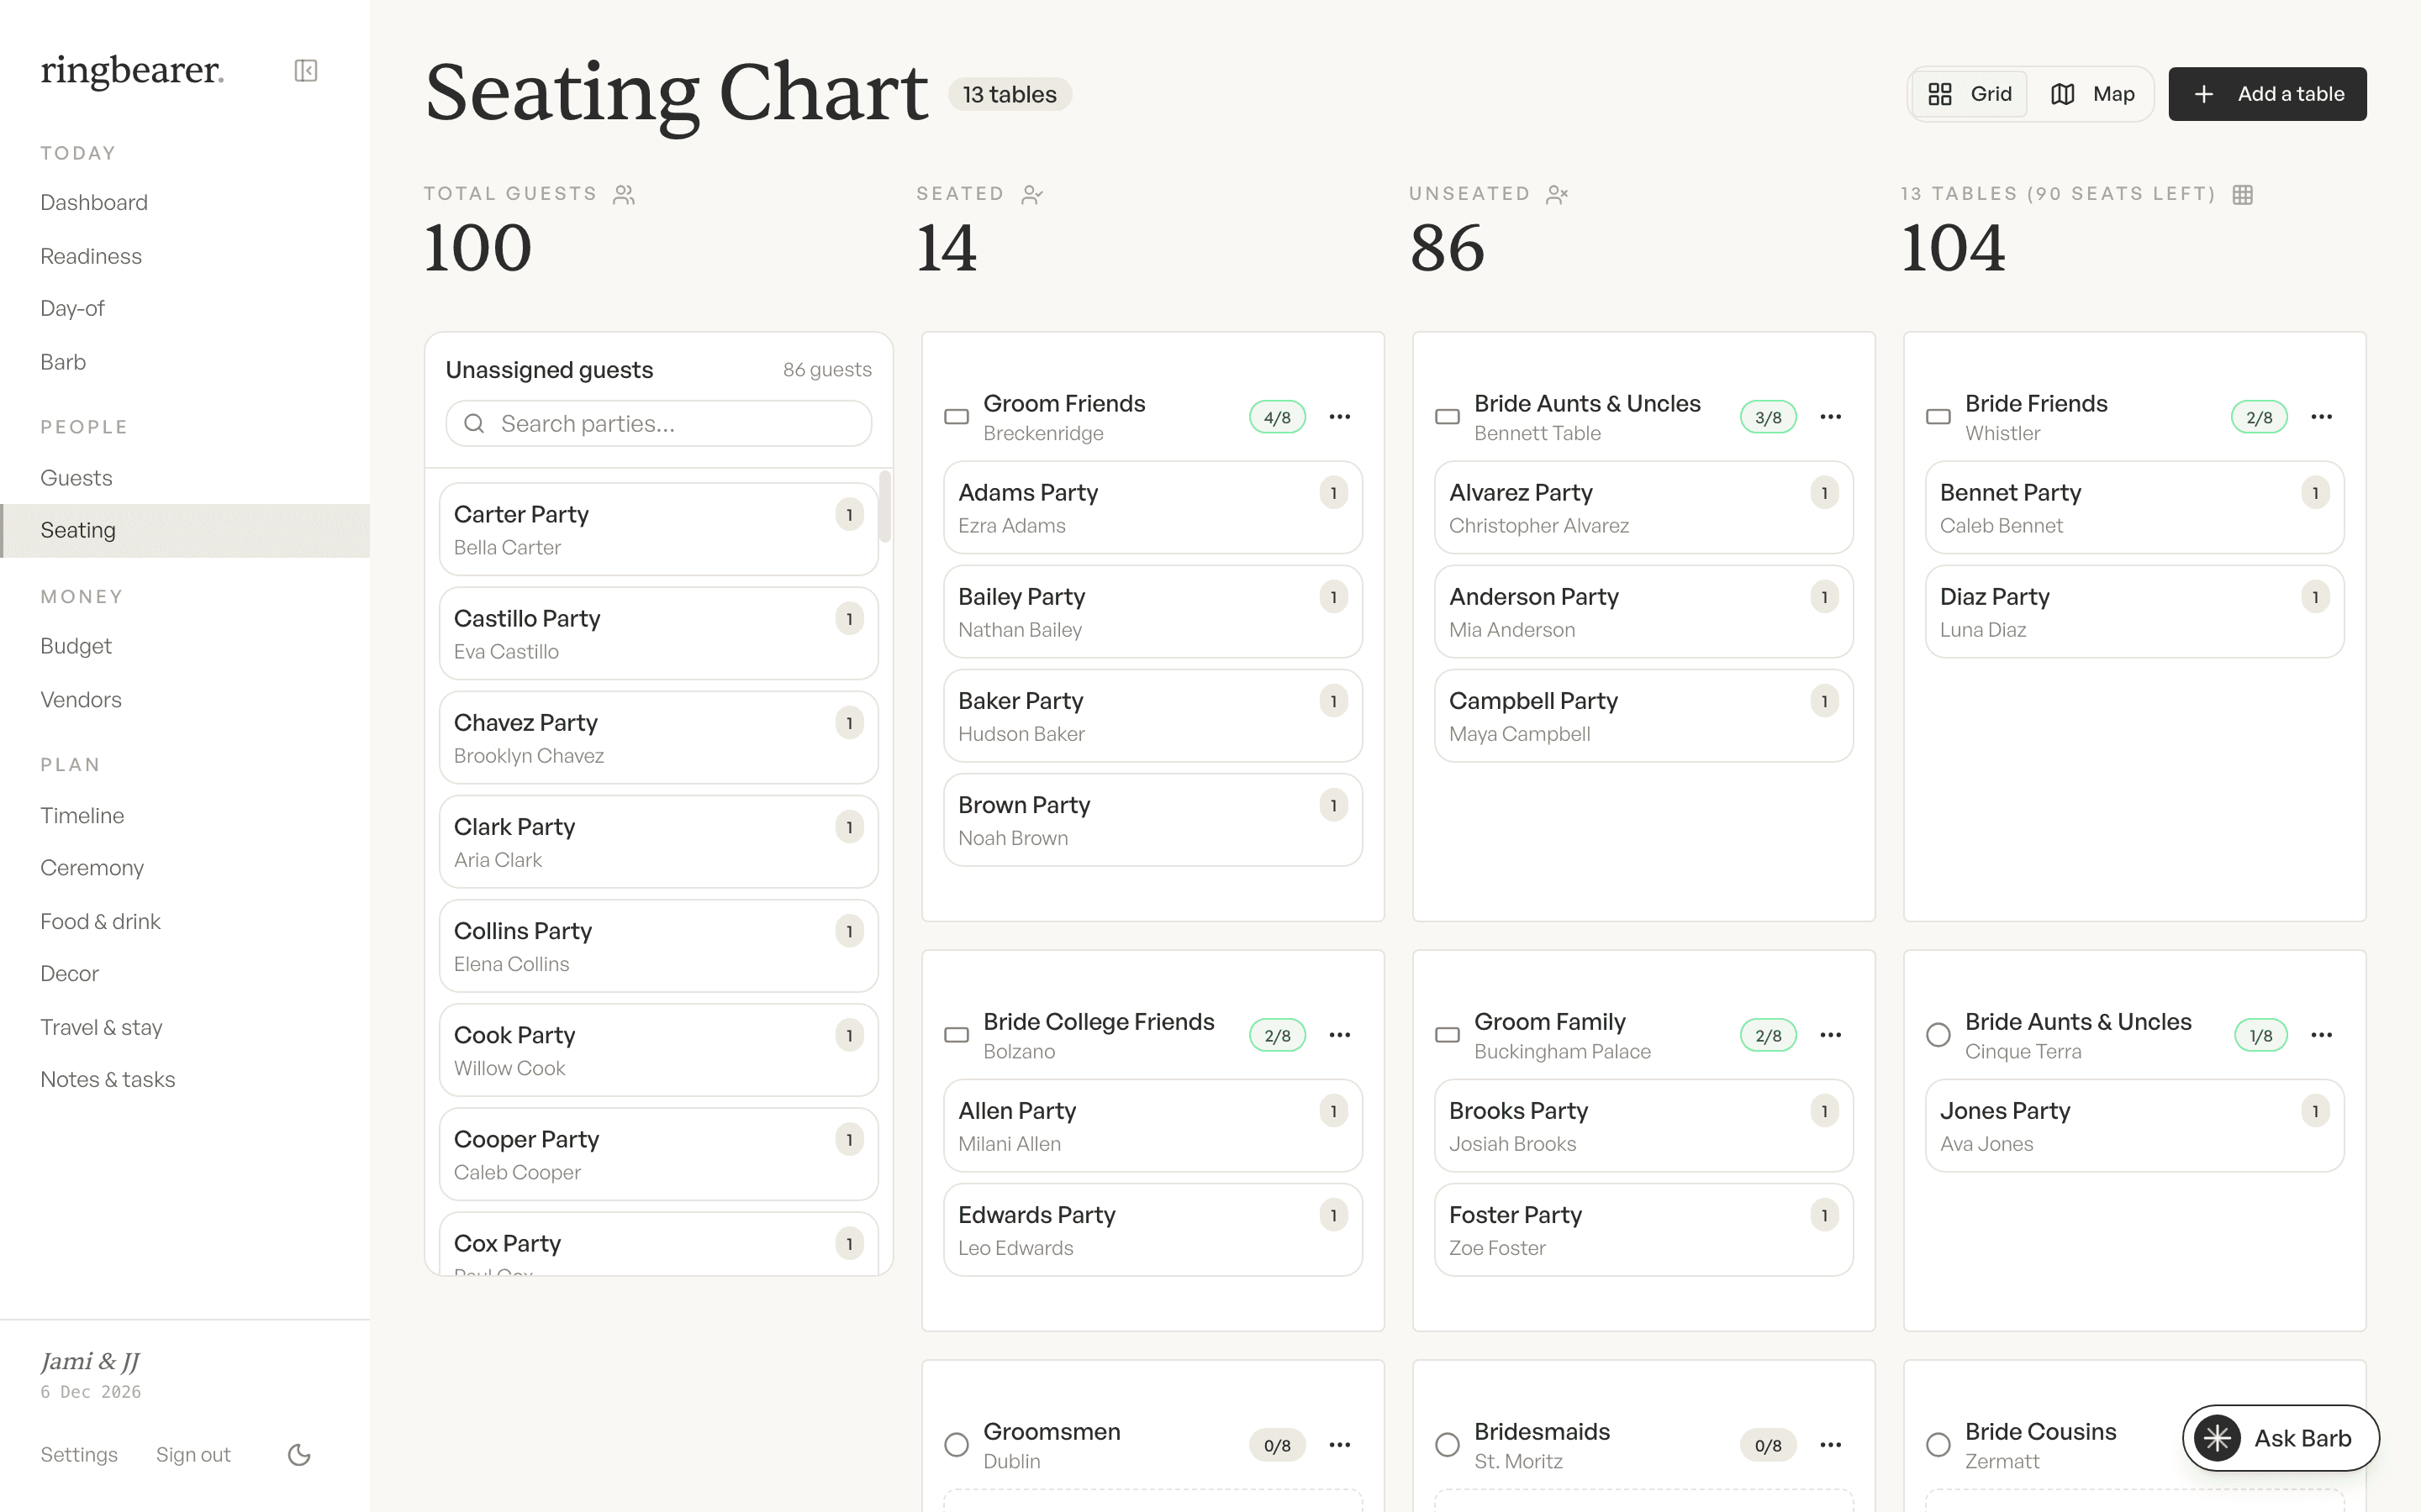Screen dimensions: 2421x1512
Task: Click Whistler table rectangle shape icon
Action: coord(1938,417)
